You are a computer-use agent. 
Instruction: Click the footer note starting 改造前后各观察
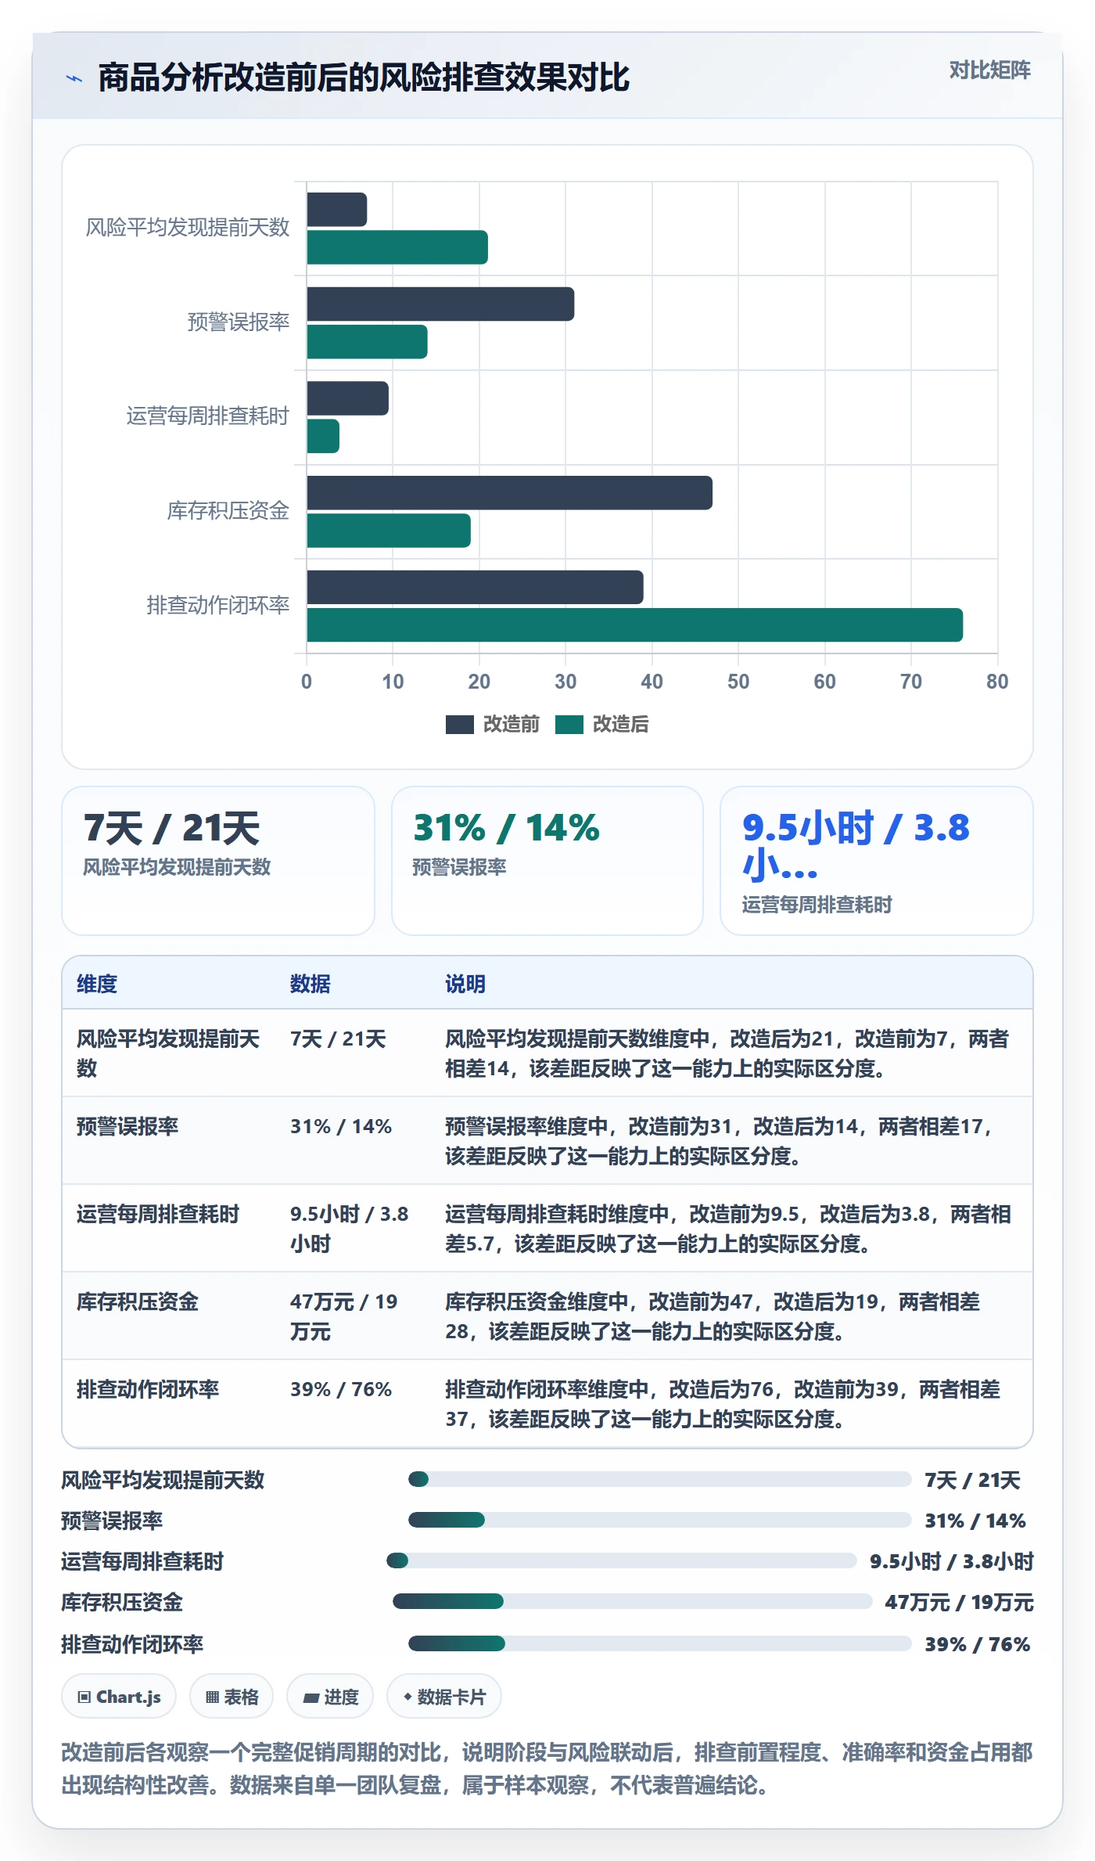coord(547,1769)
